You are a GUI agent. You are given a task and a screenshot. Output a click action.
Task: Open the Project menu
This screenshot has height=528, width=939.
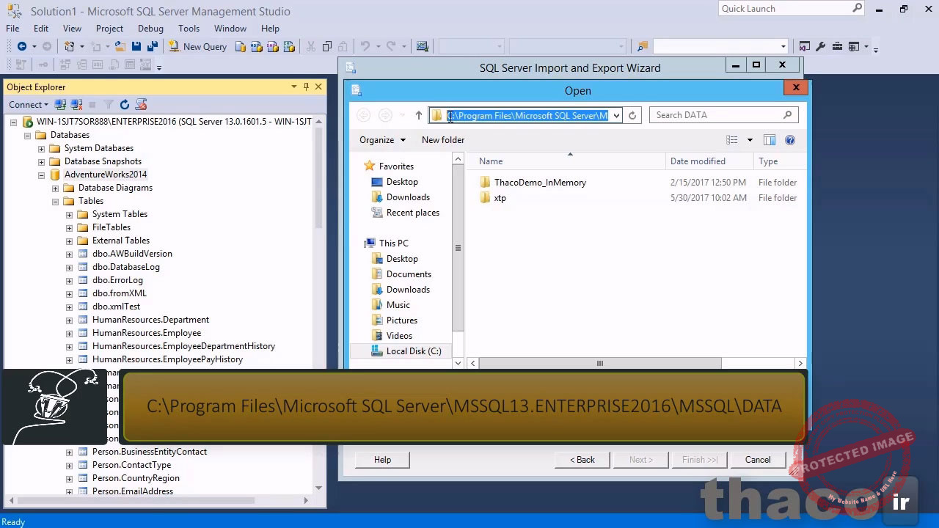pos(109,29)
